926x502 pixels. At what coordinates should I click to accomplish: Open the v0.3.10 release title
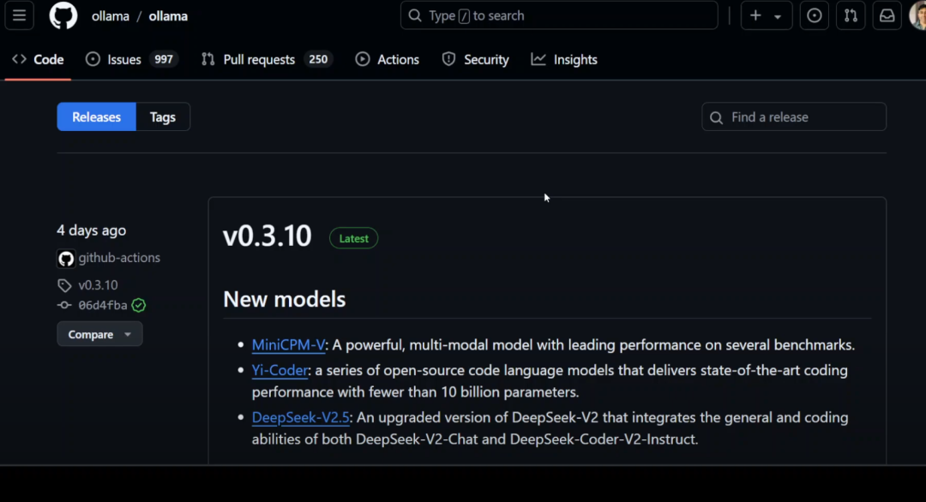(267, 236)
